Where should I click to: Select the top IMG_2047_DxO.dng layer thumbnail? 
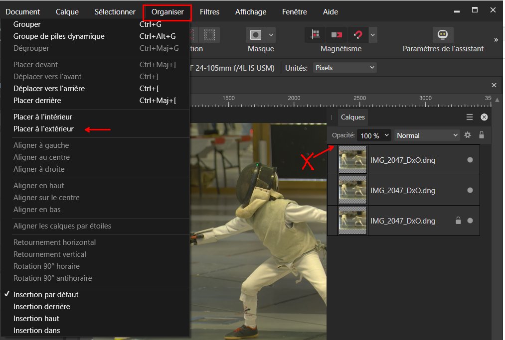pos(352,160)
